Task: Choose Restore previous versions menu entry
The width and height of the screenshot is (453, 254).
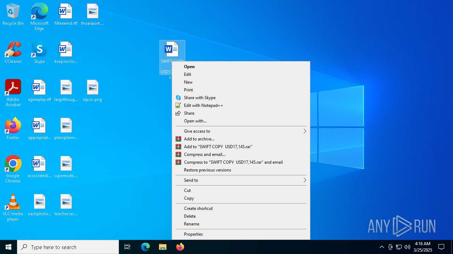Action: click(241, 170)
